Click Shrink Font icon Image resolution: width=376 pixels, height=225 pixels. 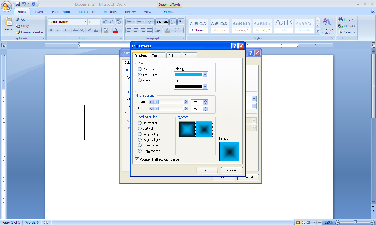pos(111,22)
